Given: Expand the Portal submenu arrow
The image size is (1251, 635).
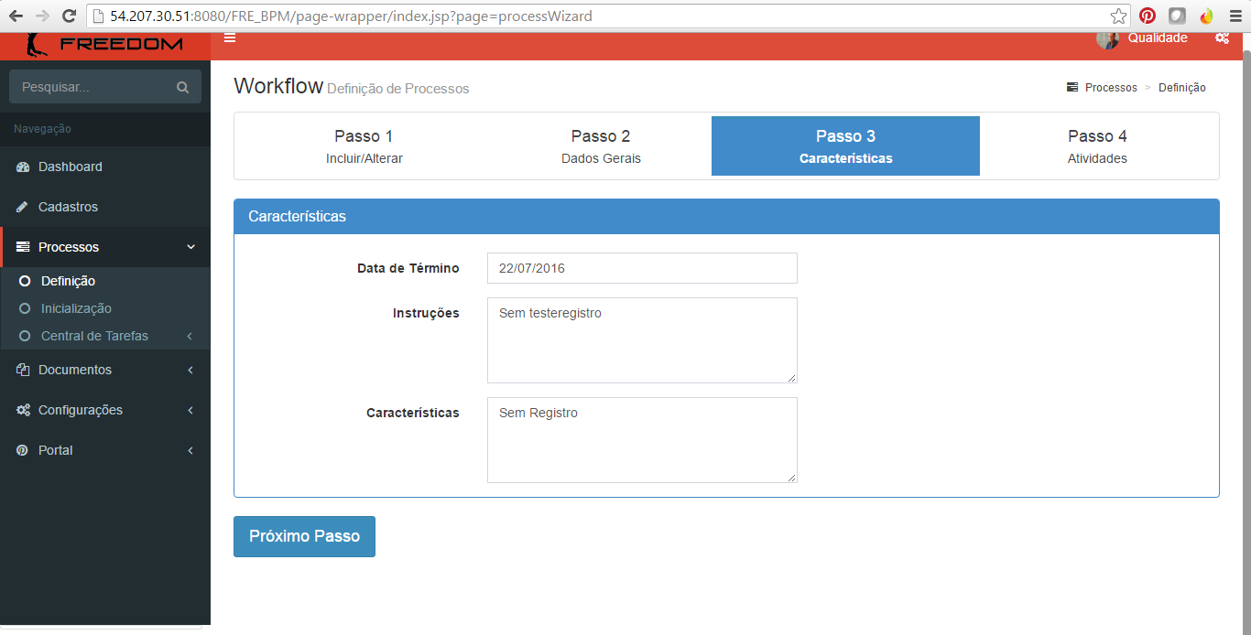Looking at the screenshot, I should point(190,450).
